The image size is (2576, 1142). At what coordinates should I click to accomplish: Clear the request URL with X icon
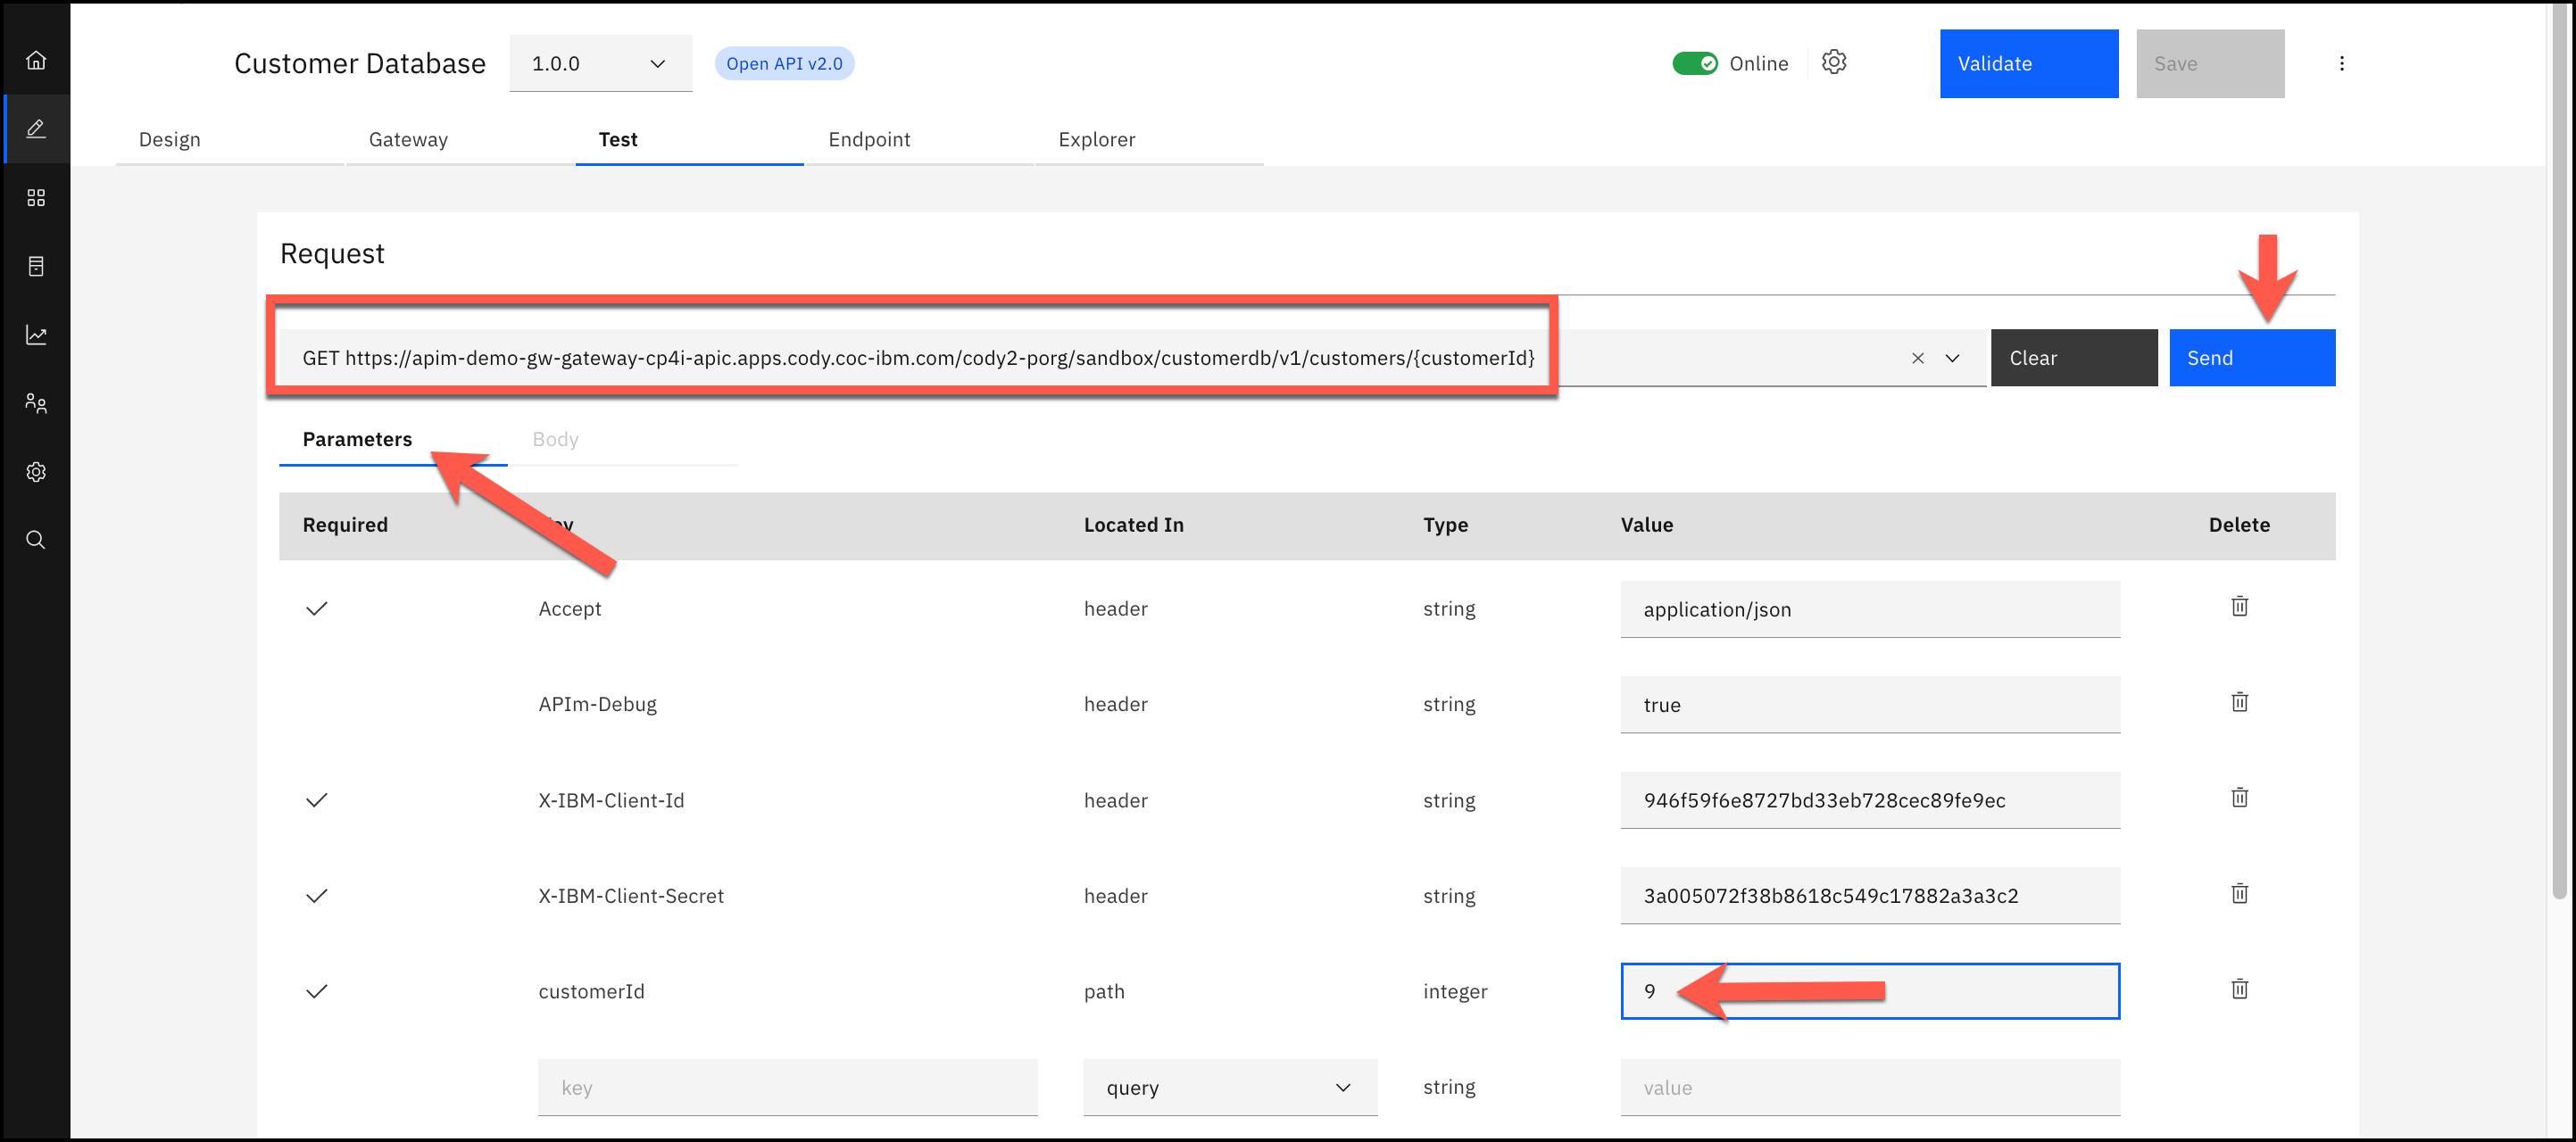pos(1917,358)
